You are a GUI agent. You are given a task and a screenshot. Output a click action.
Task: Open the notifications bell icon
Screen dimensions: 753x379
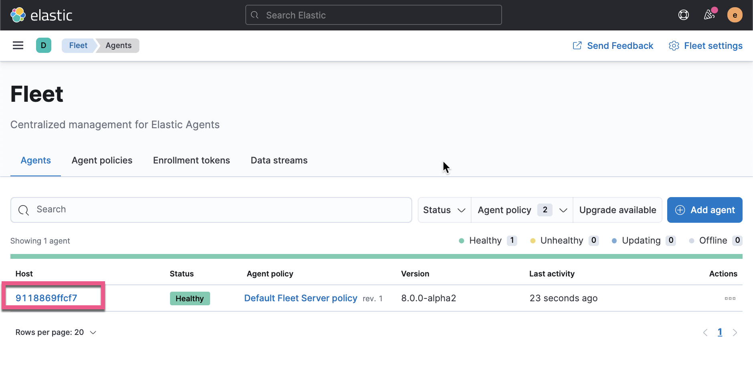[x=709, y=14]
